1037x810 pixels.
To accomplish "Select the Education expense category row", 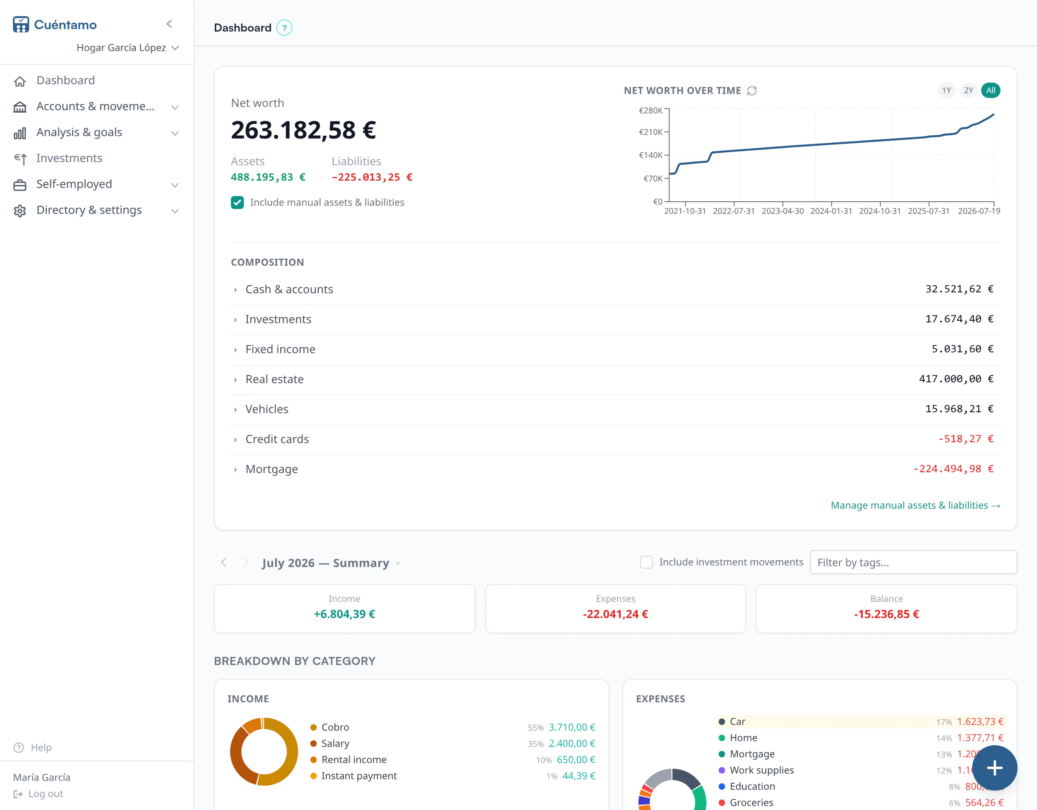I will tap(861, 786).
